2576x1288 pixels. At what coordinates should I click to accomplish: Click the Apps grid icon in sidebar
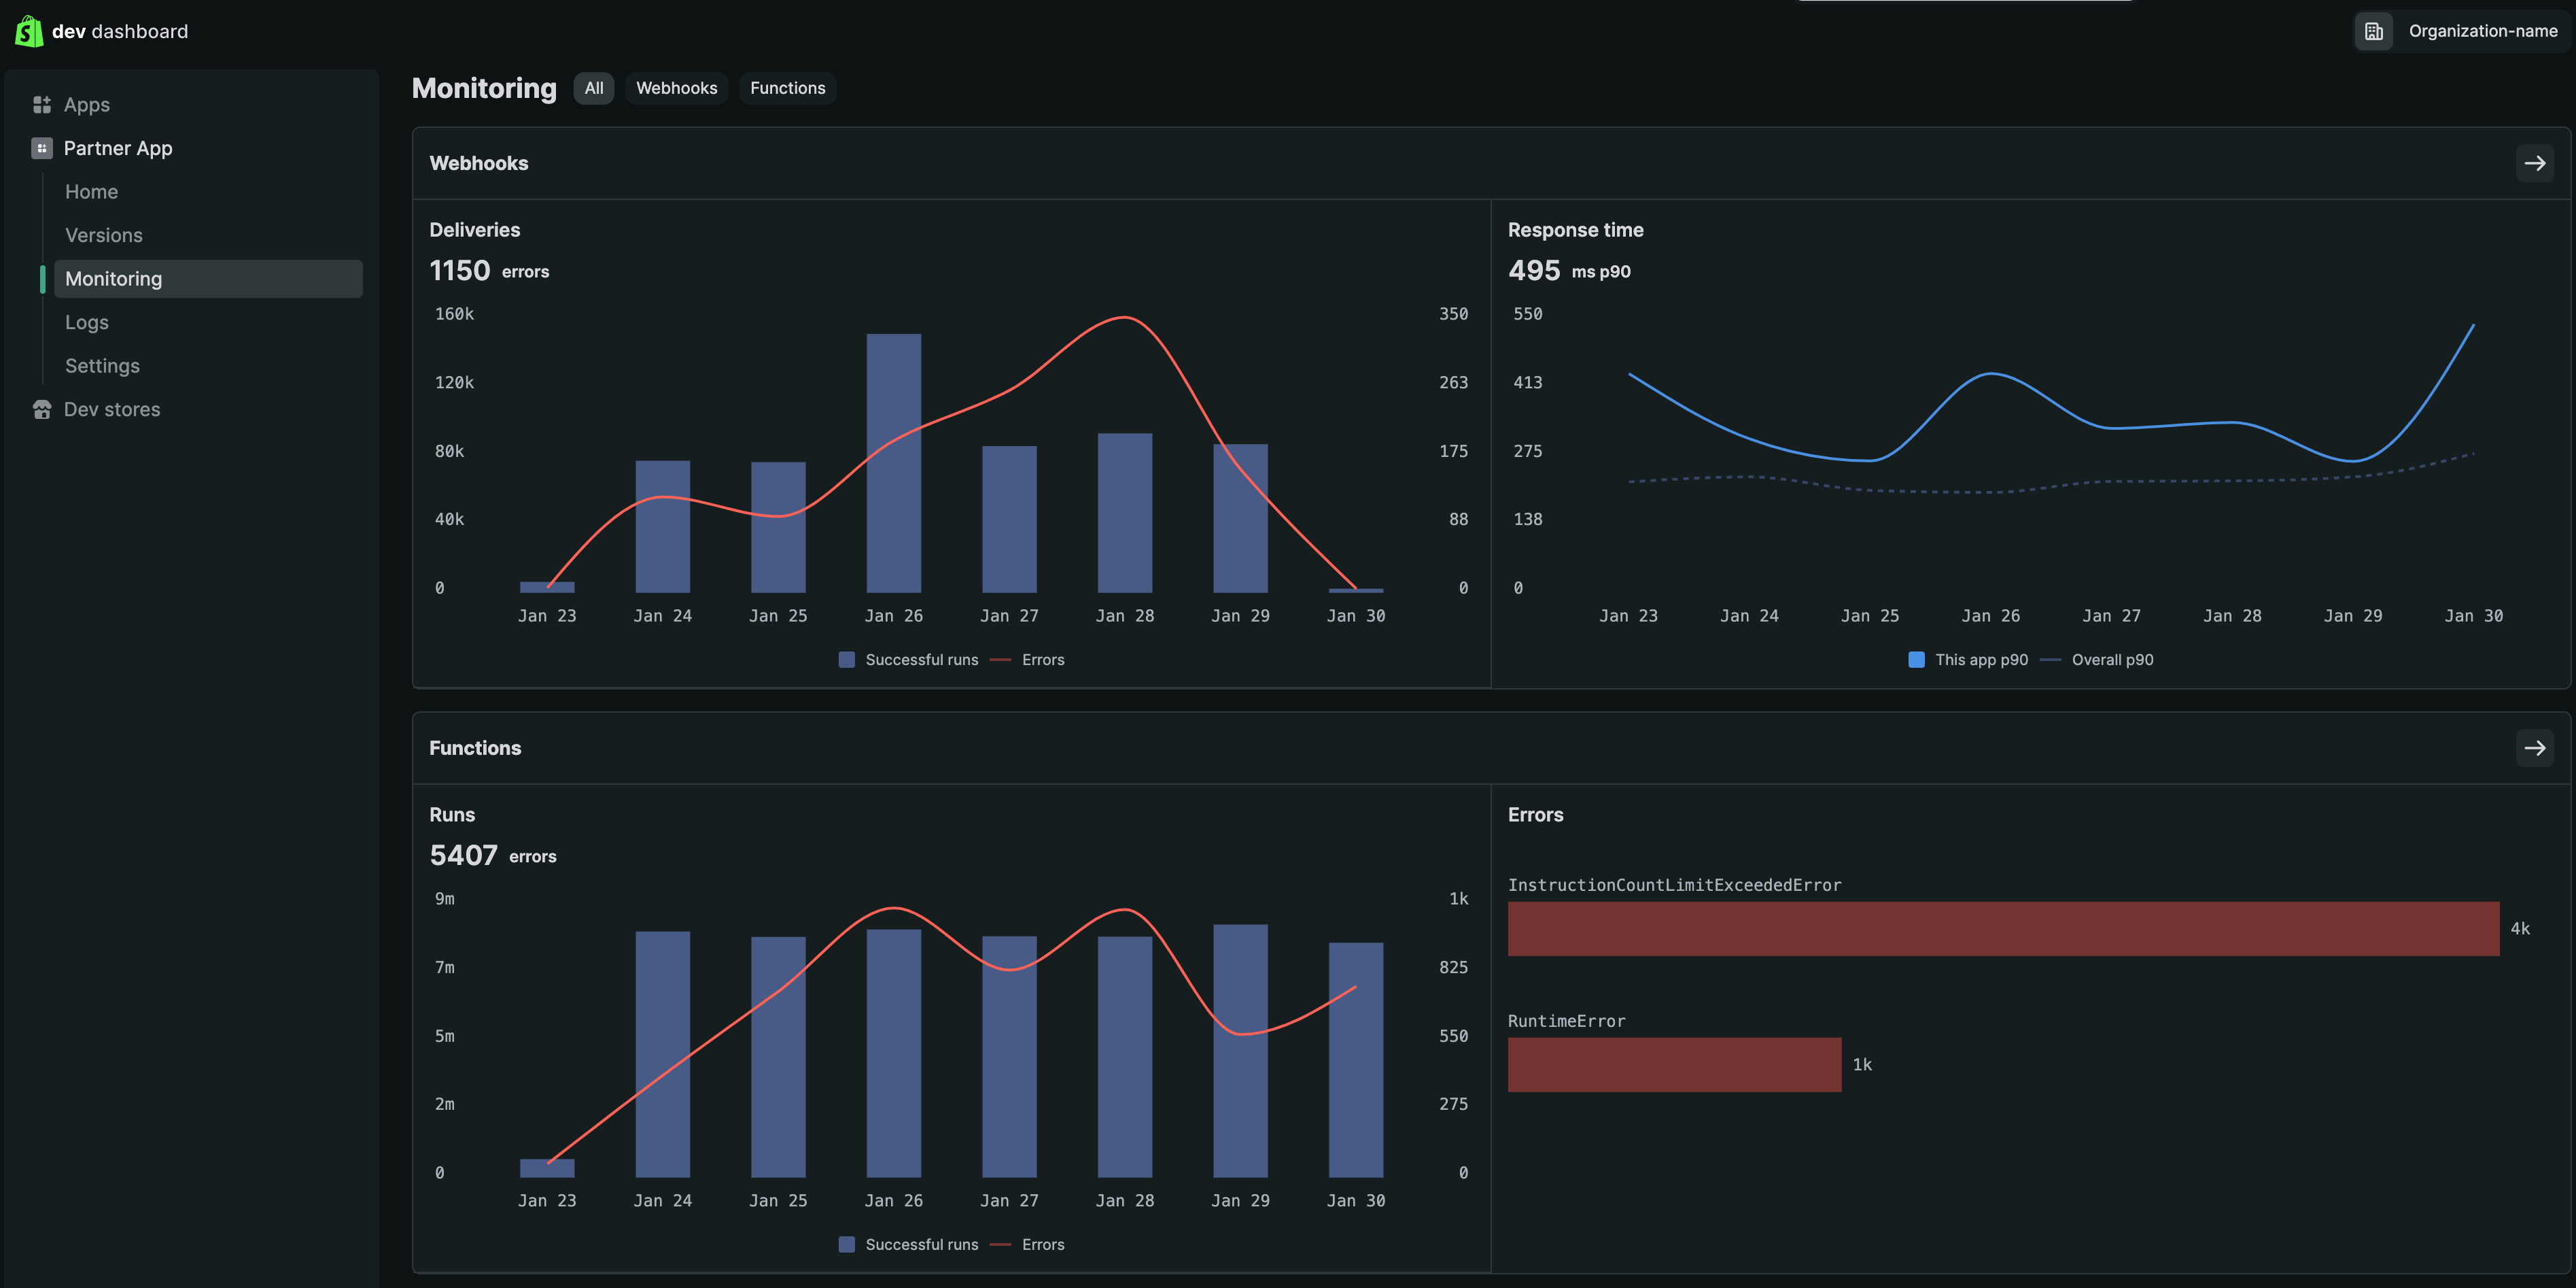coord(42,105)
